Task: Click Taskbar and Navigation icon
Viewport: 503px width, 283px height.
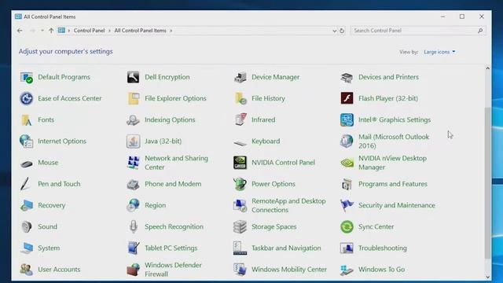Action: [240, 248]
